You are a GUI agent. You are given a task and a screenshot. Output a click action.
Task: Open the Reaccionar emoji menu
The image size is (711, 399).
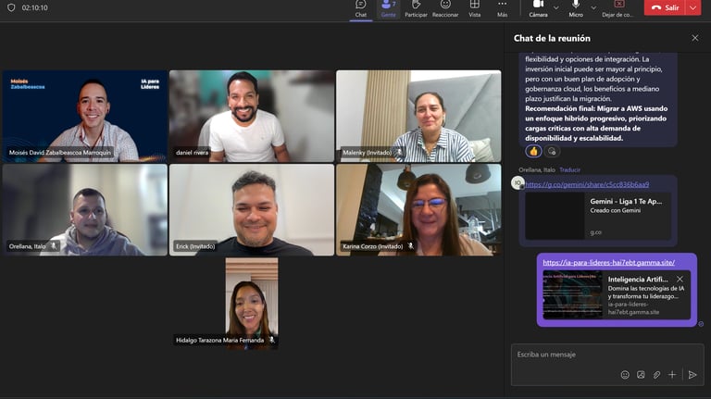click(x=445, y=9)
